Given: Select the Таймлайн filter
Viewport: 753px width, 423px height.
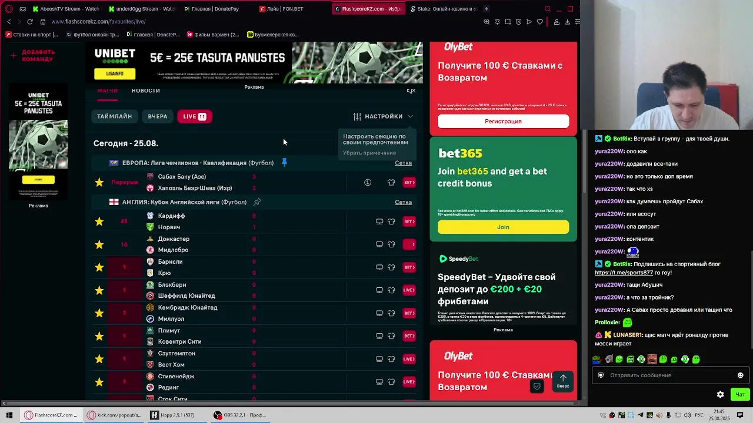Looking at the screenshot, I should point(115,116).
